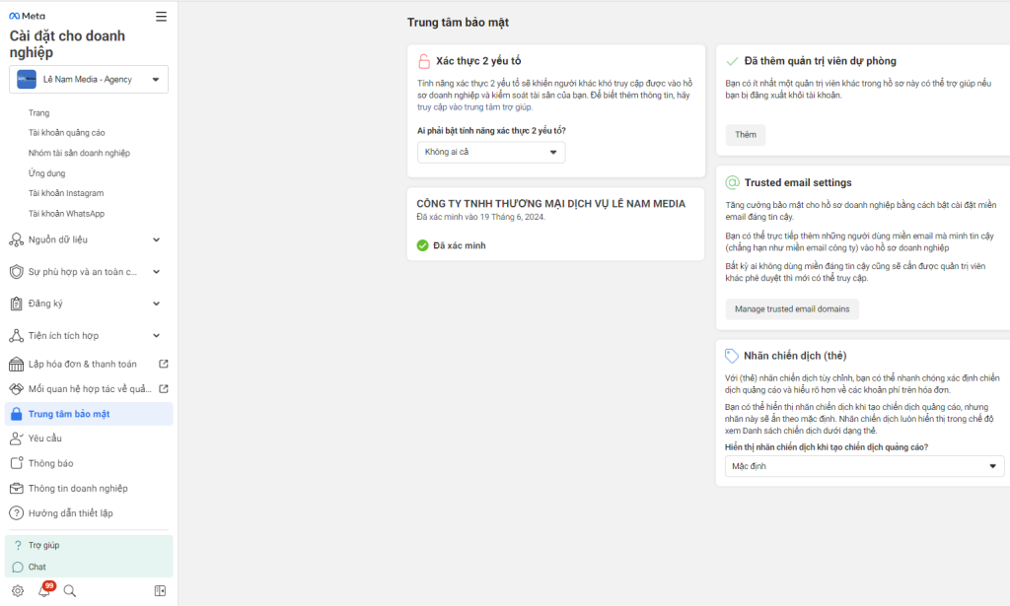Open notifications bell with 99 badge

click(44, 590)
